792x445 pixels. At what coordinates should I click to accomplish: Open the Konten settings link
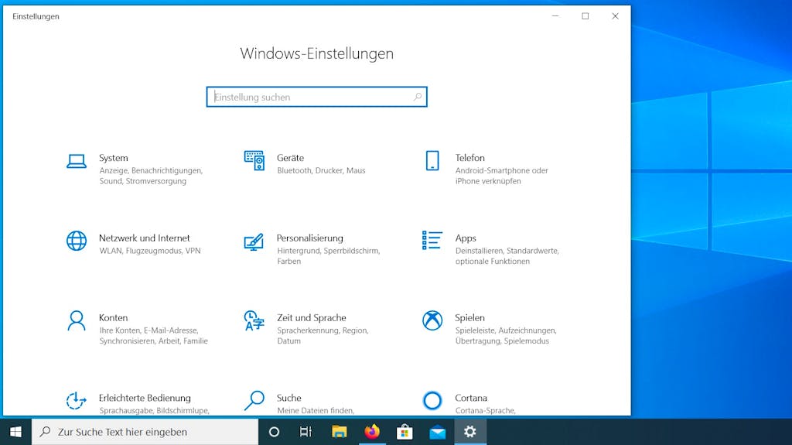(x=113, y=317)
